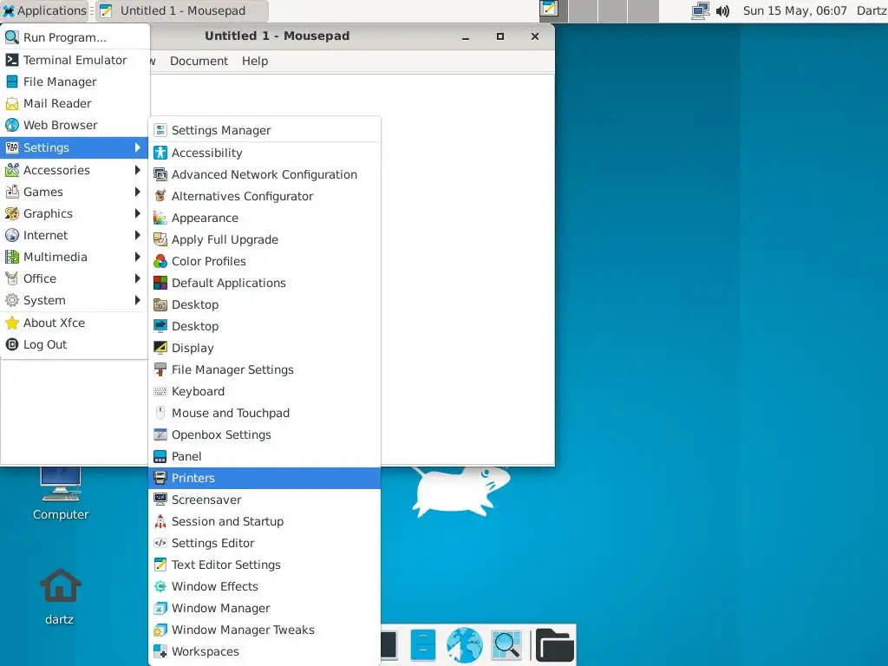
Task: Expand the Games submenu
Action: tap(75, 192)
